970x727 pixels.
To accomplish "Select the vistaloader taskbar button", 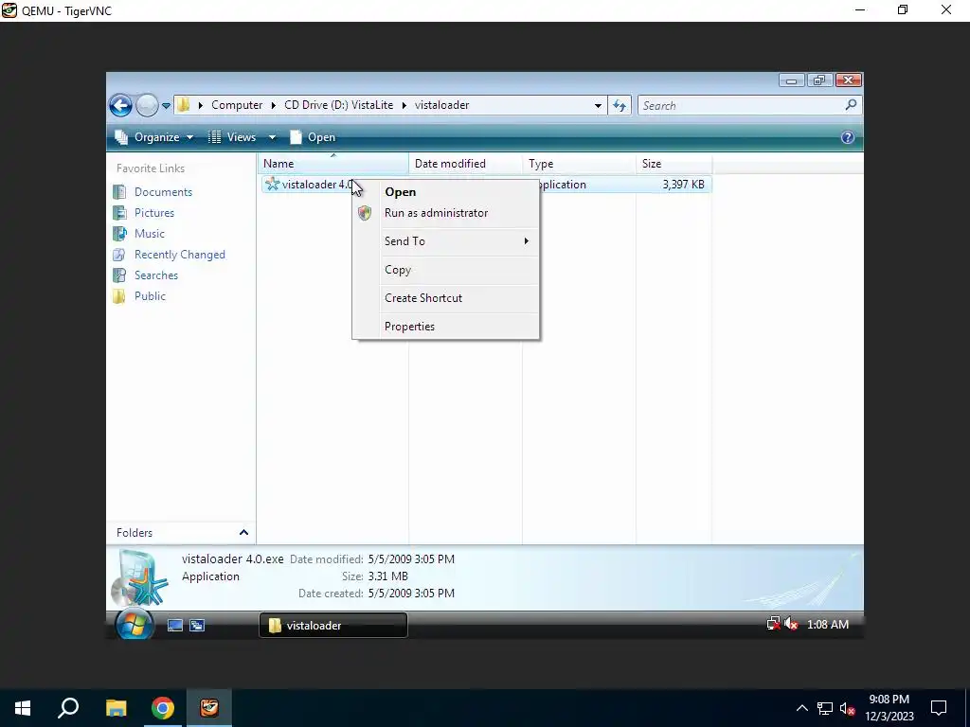I will click(332, 626).
